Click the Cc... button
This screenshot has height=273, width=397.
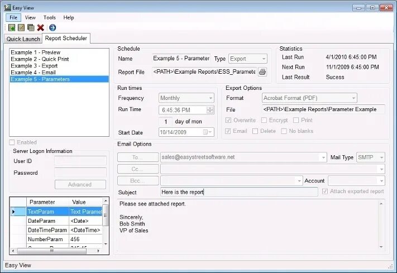[138, 169]
